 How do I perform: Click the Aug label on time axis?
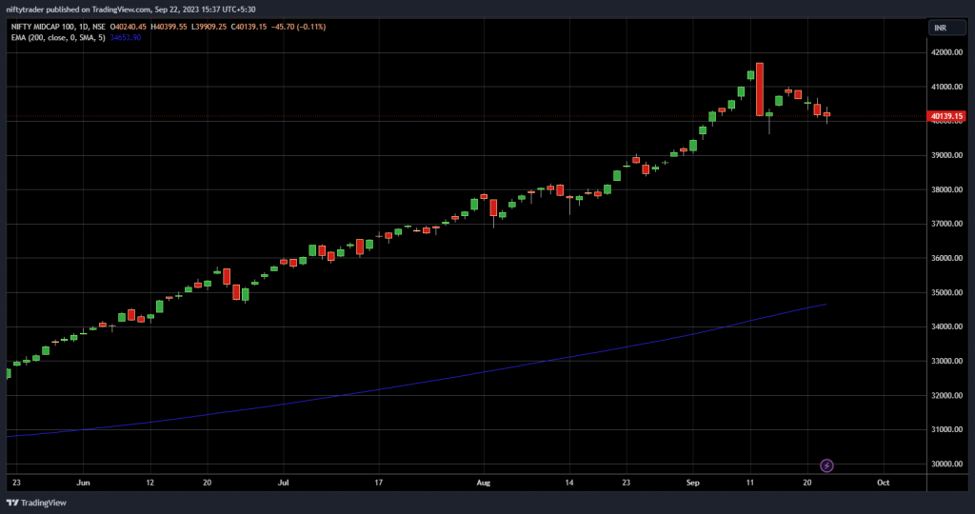point(483,483)
